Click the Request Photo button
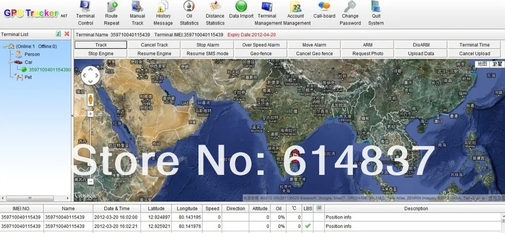 click(368, 54)
